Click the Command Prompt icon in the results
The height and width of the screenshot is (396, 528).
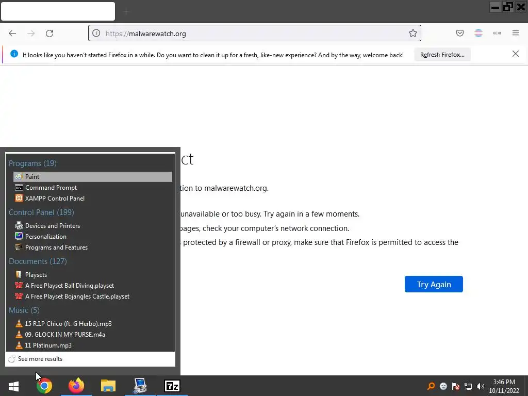coord(19,188)
